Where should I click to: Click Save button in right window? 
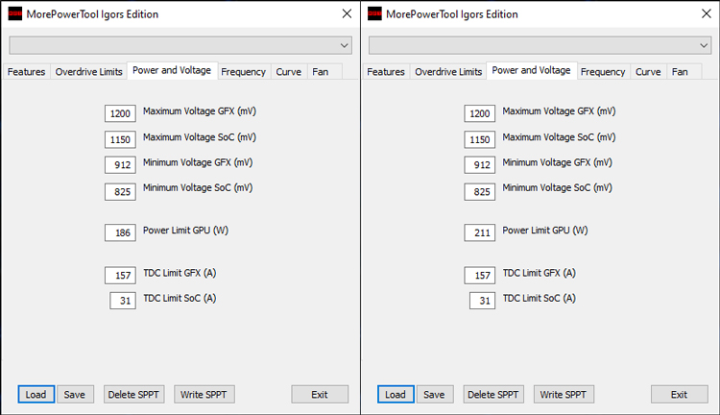click(434, 394)
